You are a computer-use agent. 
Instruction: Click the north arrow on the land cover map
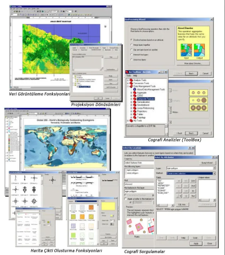(x=106, y=26)
